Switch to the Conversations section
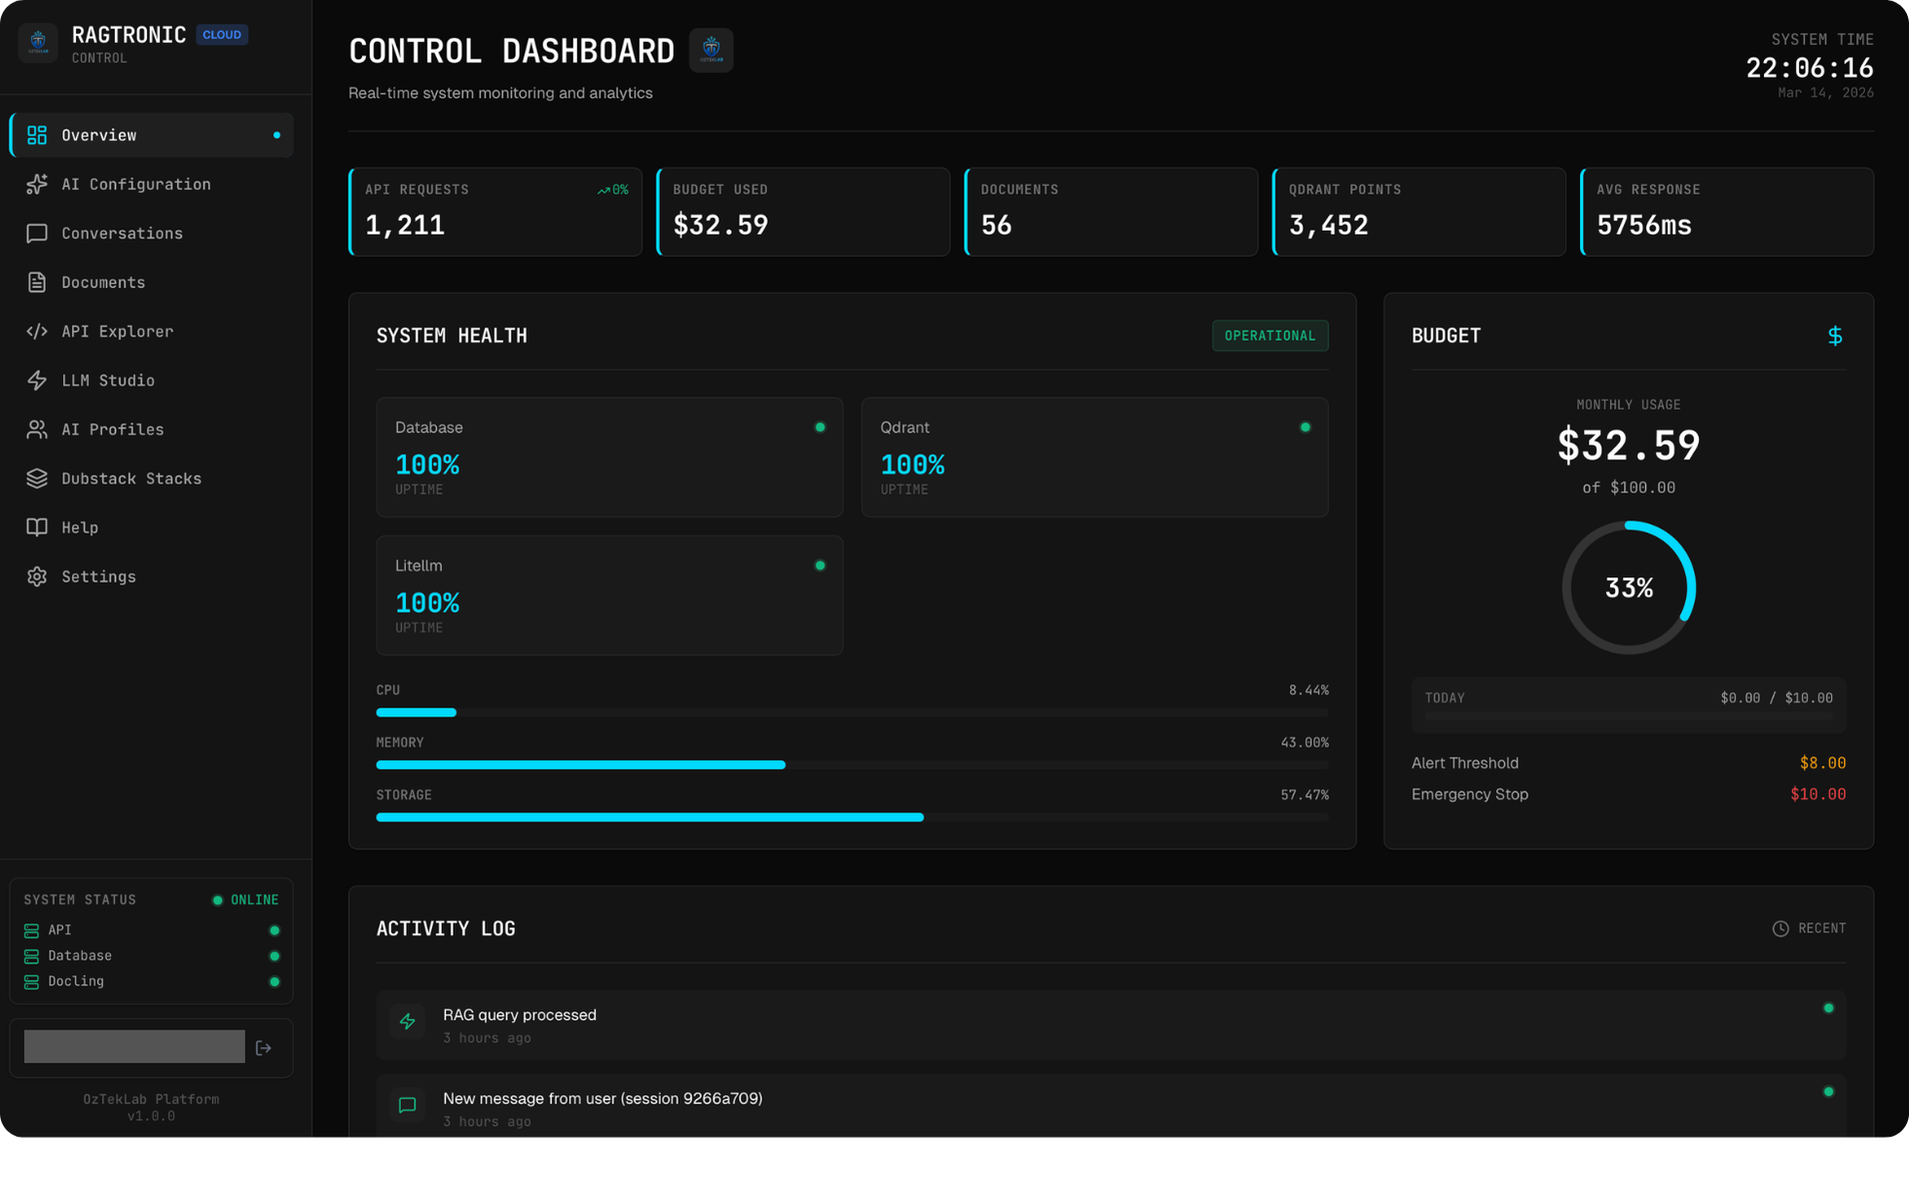The image size is (1909, 1199). pos(122,234)
